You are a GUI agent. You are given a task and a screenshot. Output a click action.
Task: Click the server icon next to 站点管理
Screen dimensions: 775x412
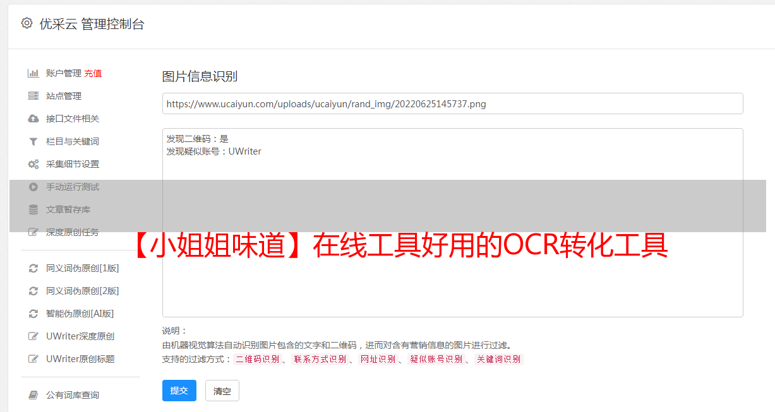point(33,96)
